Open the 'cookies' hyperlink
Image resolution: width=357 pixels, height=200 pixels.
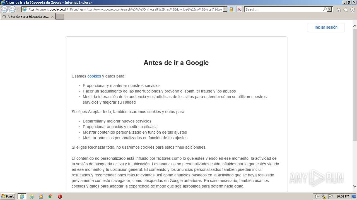pos(94,76)
